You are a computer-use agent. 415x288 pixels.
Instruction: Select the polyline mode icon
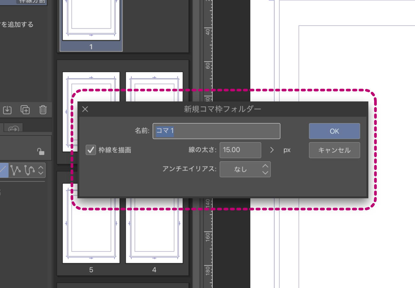coord(16,170)
